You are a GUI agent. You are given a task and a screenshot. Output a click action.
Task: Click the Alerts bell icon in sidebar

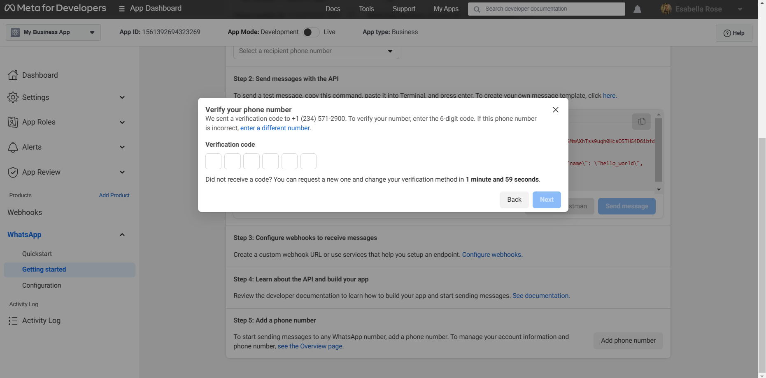click(x=13, y=147)
